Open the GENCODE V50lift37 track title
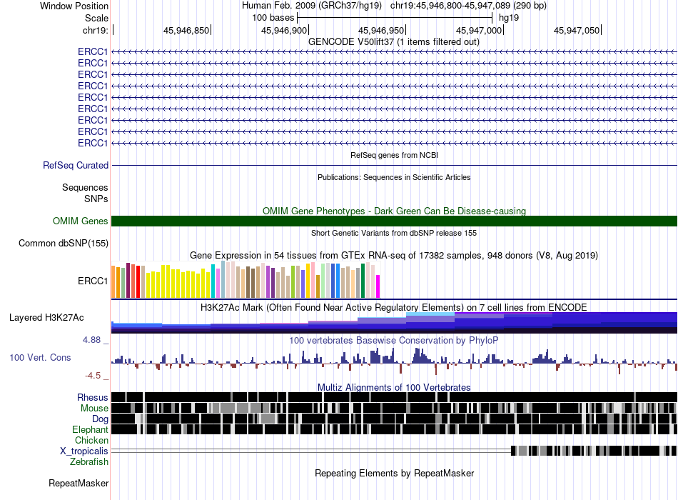This screenshot has width=678, height=500. pos(393,42)
